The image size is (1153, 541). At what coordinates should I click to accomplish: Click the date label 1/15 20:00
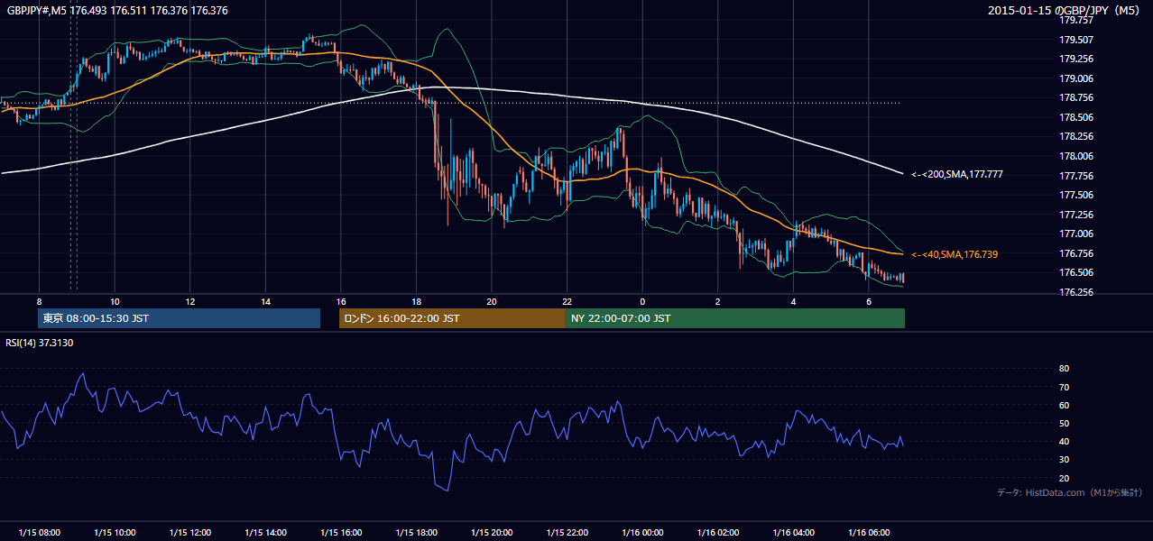493,532
